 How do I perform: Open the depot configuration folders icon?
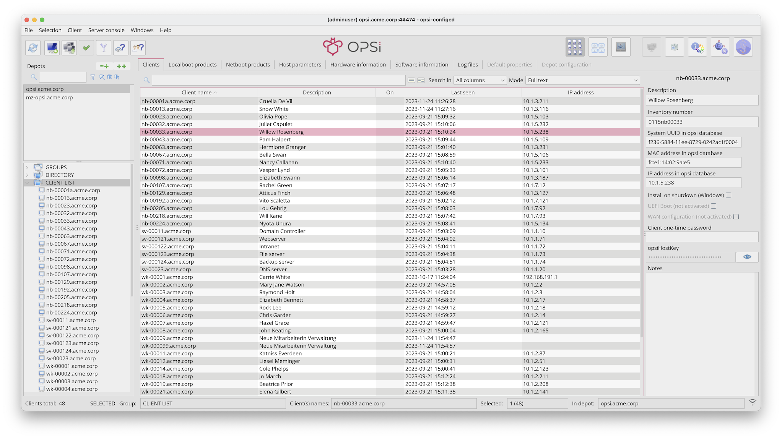[x=598, y=47]
